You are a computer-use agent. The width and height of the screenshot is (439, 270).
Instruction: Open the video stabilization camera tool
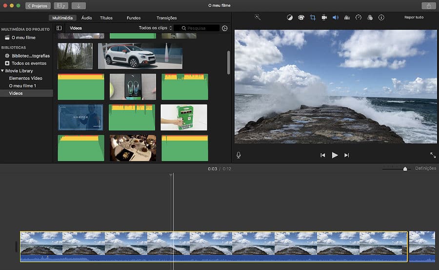324,18
